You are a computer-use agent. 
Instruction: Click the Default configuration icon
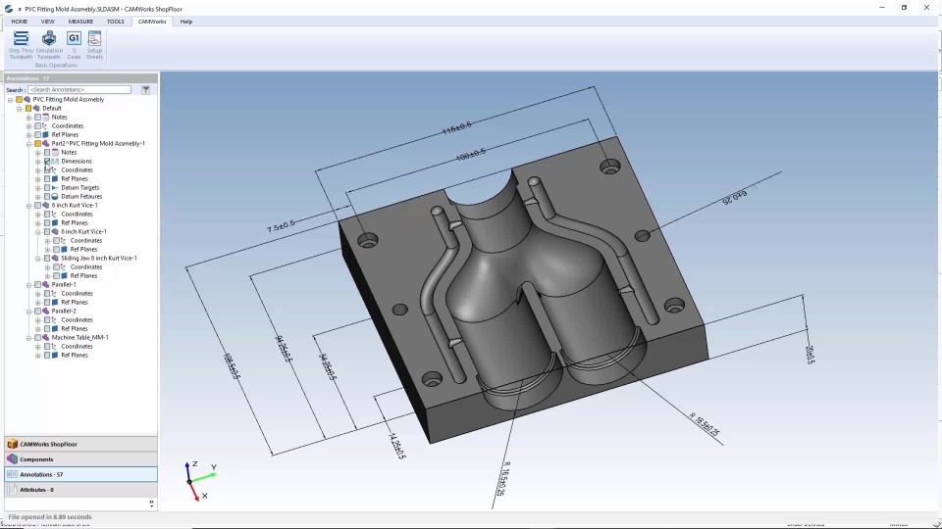(36, 109)
